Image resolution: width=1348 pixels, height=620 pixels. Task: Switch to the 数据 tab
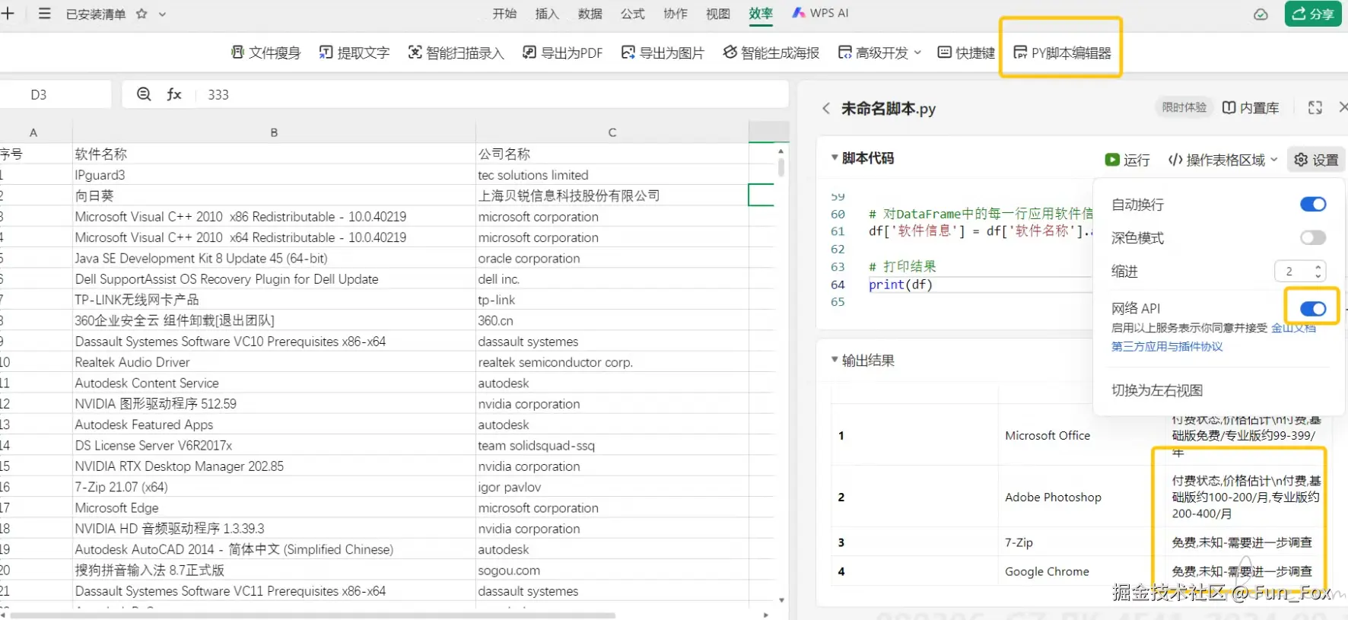590,14
